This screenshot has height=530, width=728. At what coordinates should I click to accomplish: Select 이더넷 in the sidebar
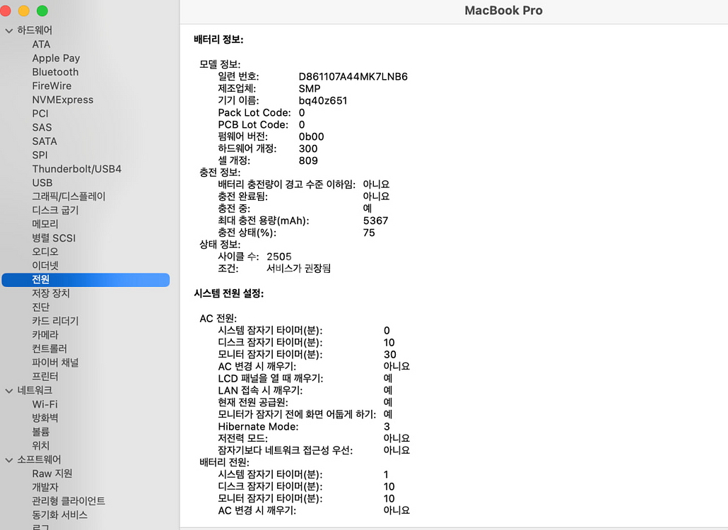point(45,266)
